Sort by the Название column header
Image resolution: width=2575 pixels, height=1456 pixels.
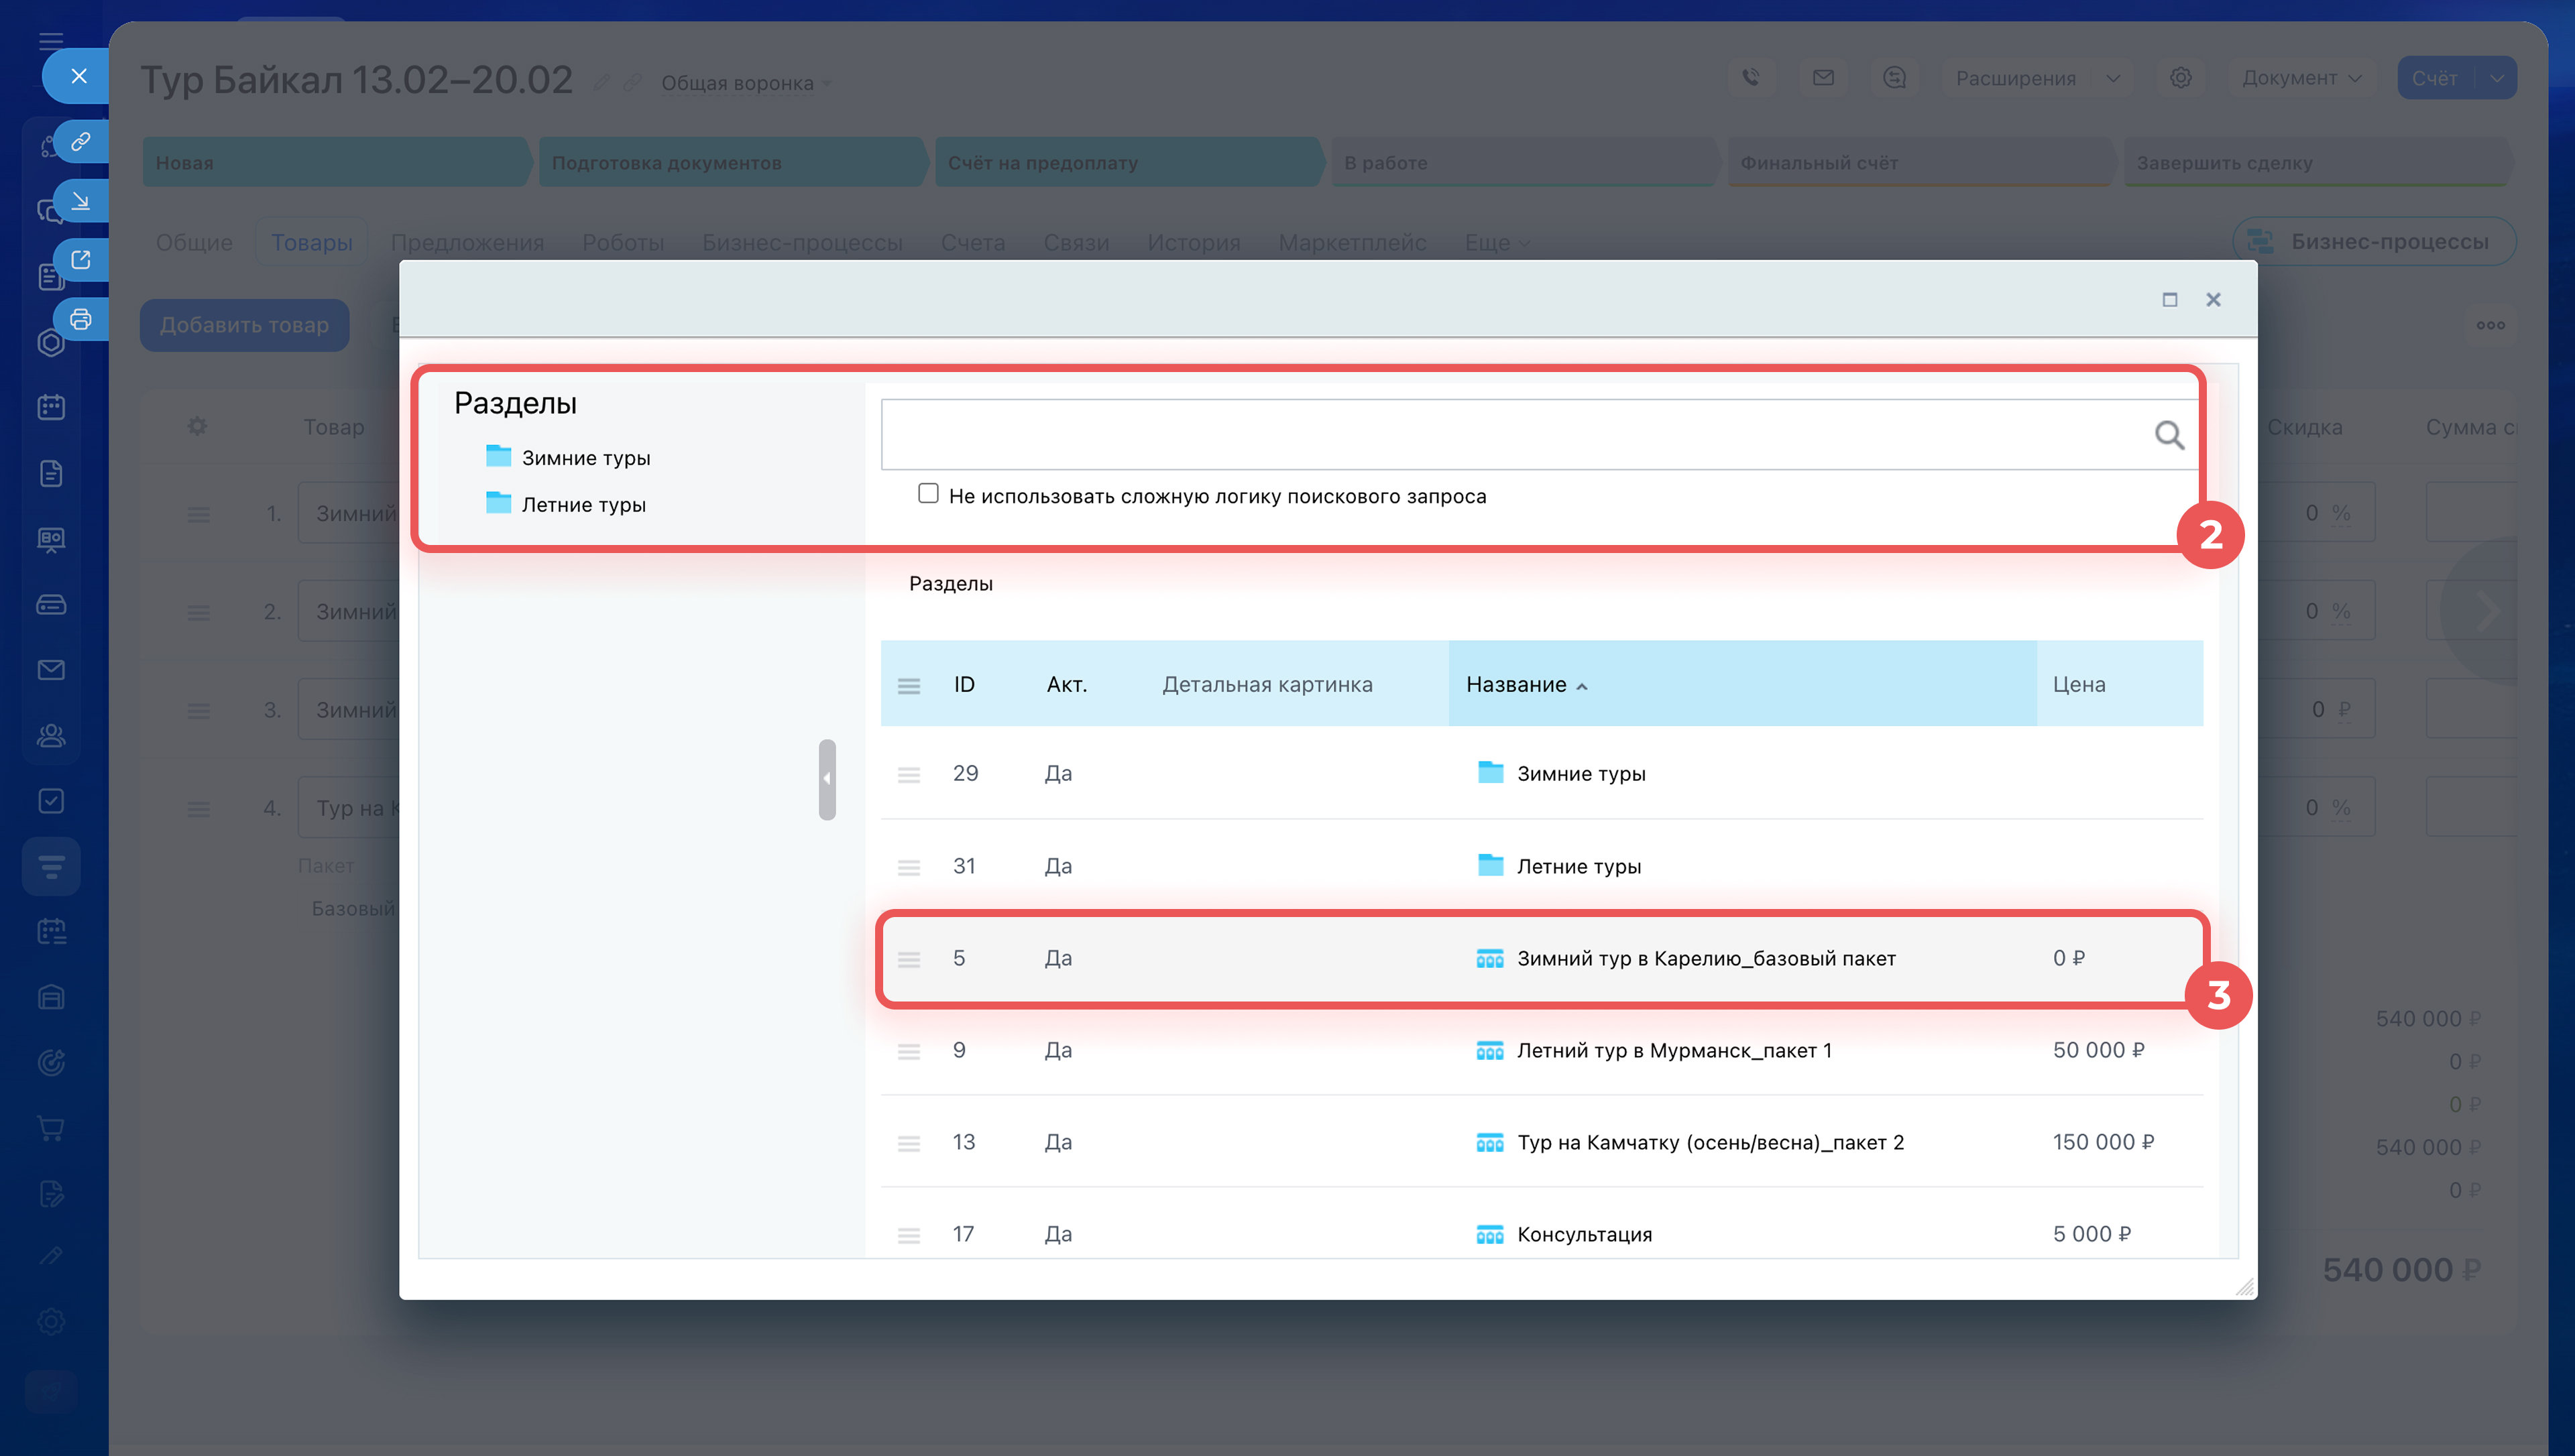(x=1516, y=685)
